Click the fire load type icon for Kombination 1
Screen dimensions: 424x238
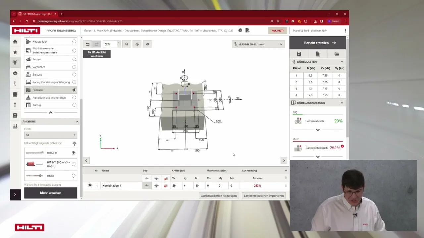pyautogui.click(x=166, y=185)
